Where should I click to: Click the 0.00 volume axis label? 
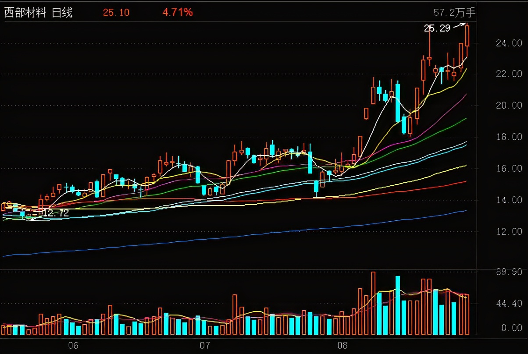click(x=511, y=328)
